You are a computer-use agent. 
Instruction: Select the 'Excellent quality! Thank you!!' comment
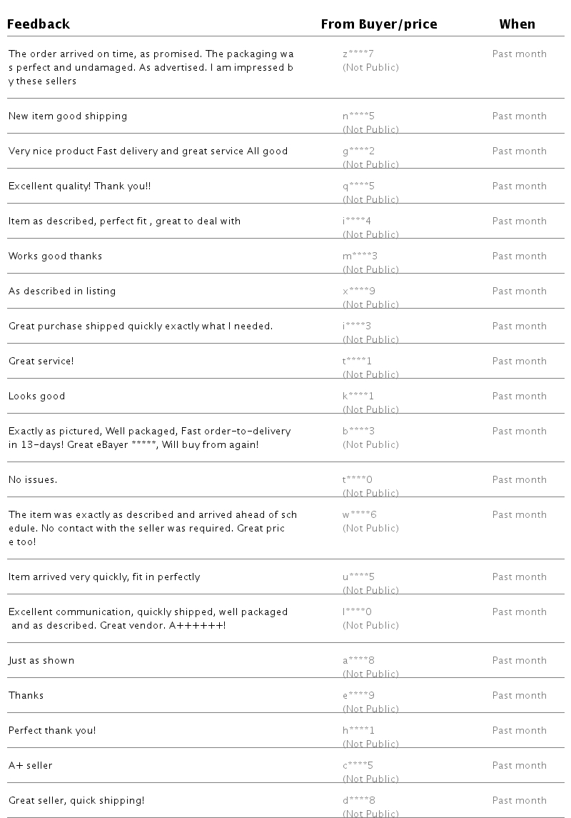point(79,186)
